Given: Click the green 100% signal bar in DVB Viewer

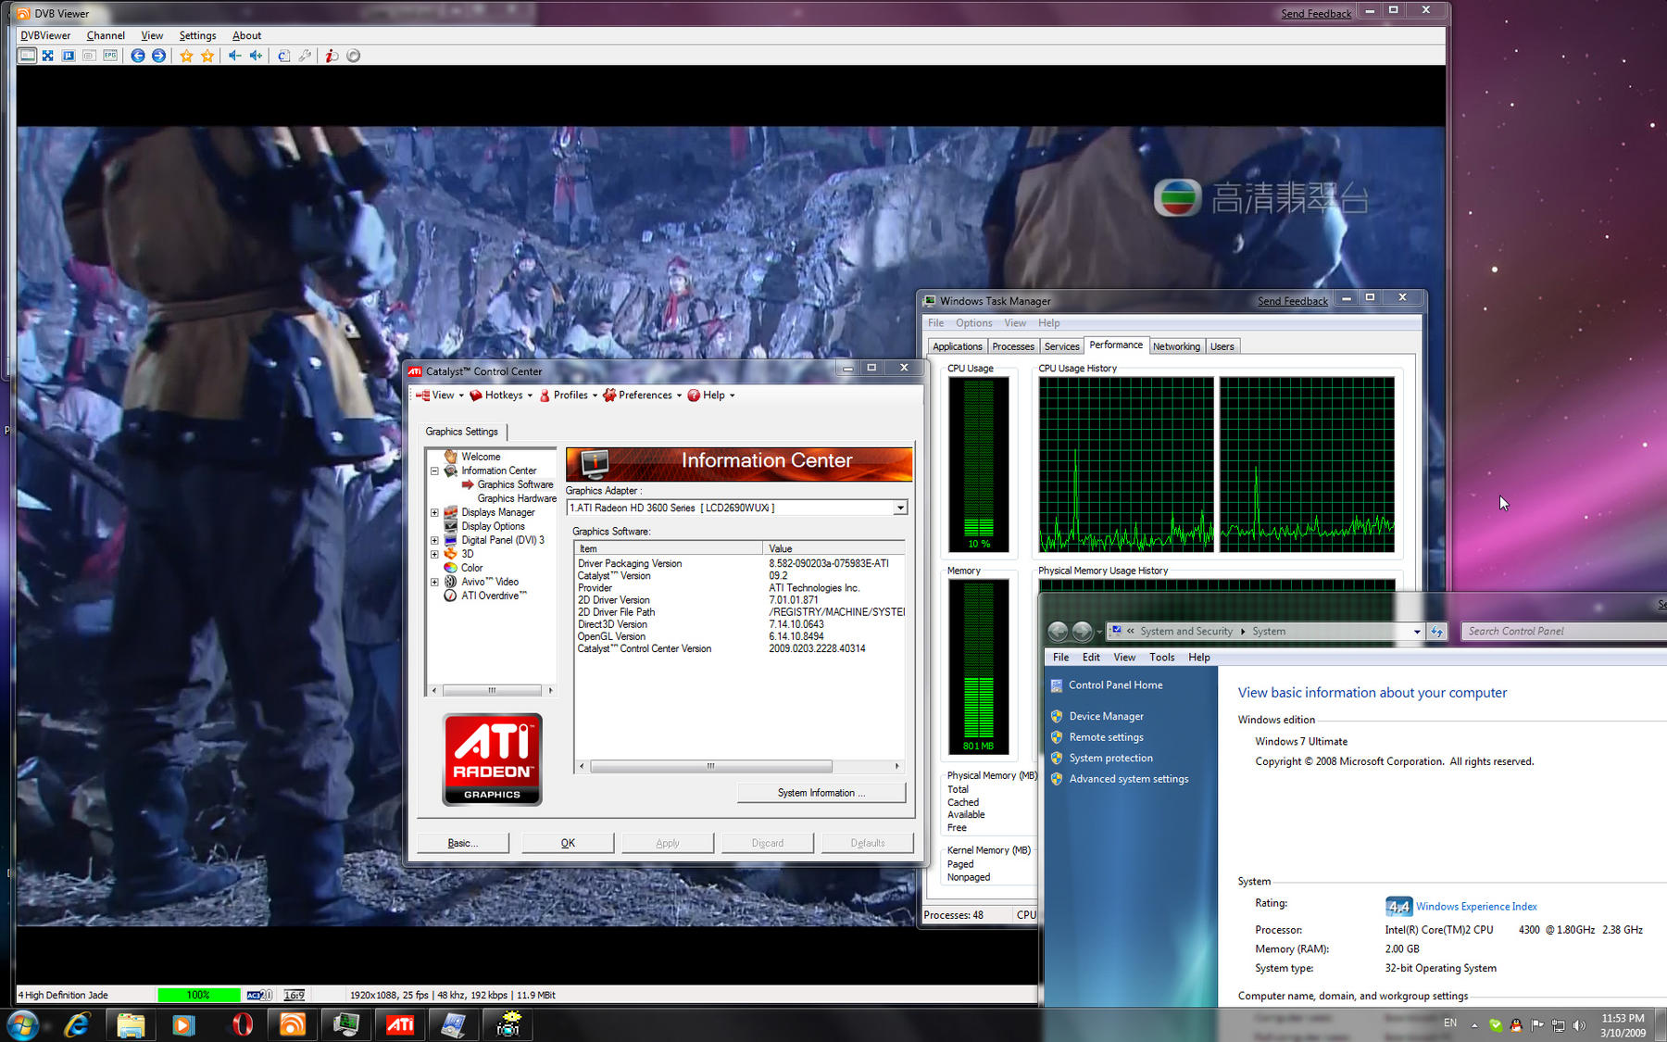Looking at the screenshot, I should pyautogui.click(x=199, y=995).
